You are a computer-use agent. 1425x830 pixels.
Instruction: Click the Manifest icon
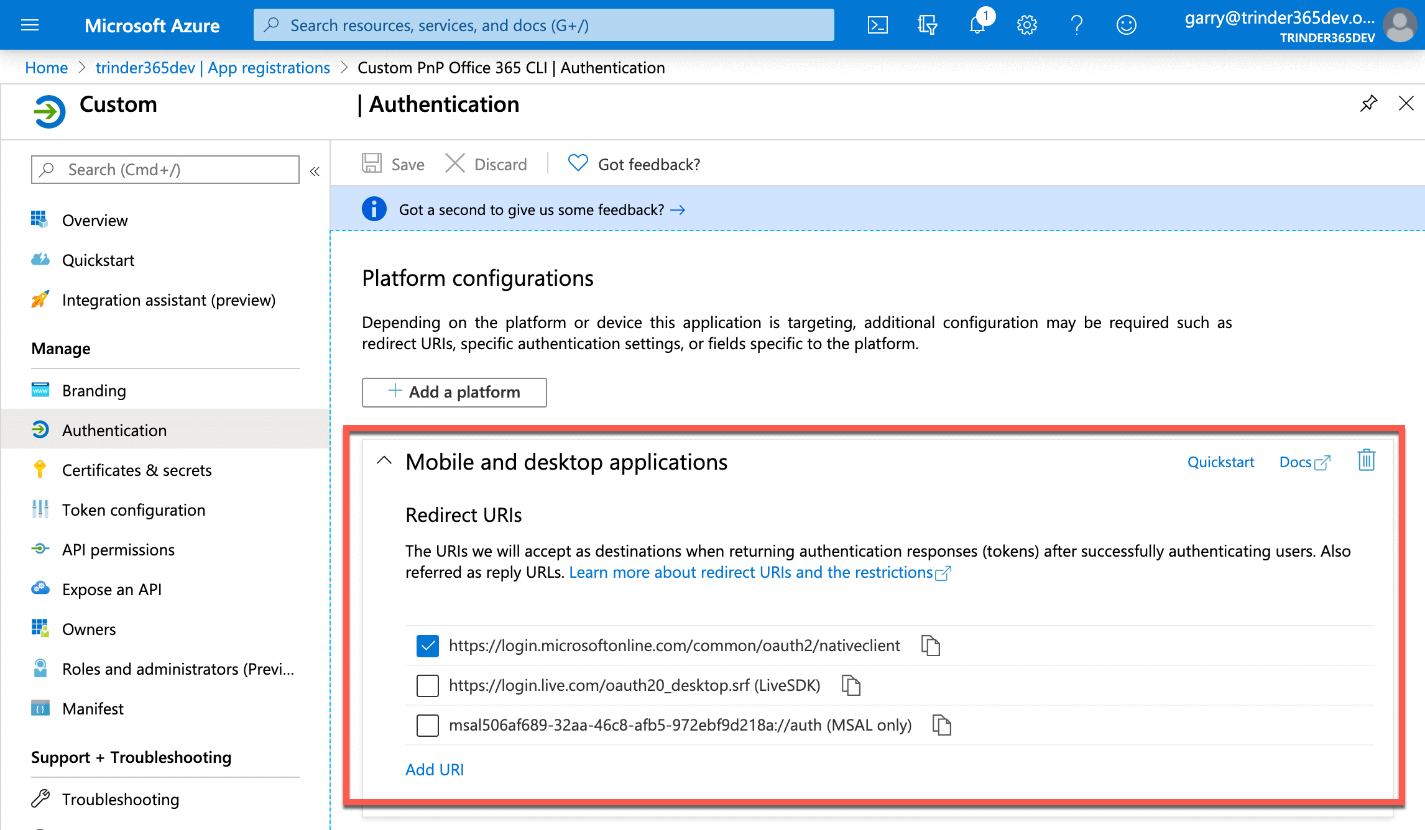pos(40,708)
